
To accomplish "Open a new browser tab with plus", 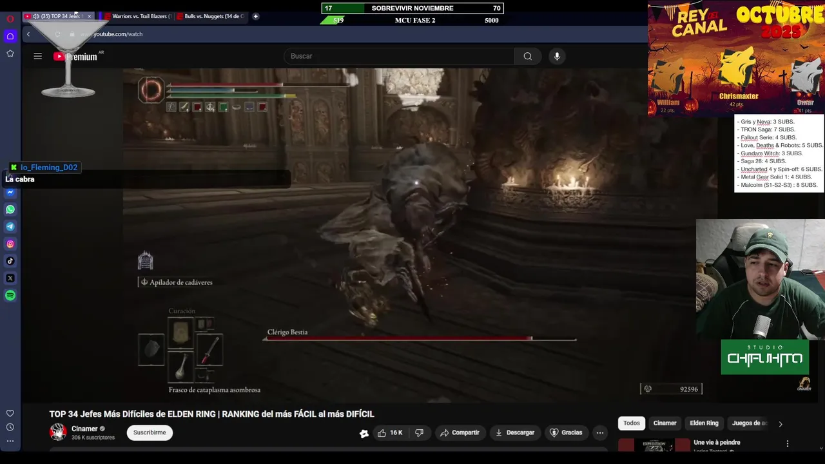I will point(256,16).
